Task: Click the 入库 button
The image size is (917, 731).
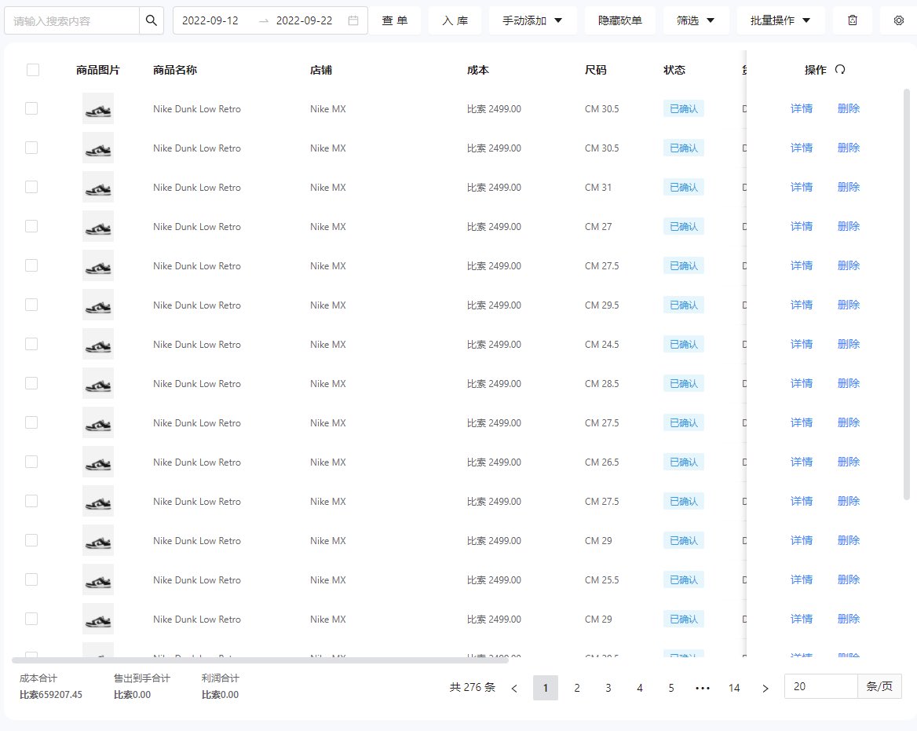Action: pyautogui.click(x=455, y=20)
